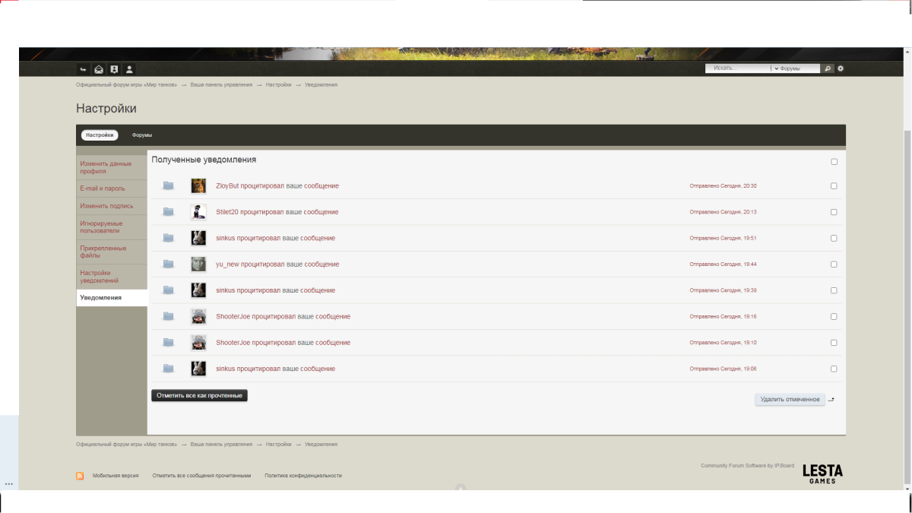Open the notifications icon in top bar

[114, 69]
